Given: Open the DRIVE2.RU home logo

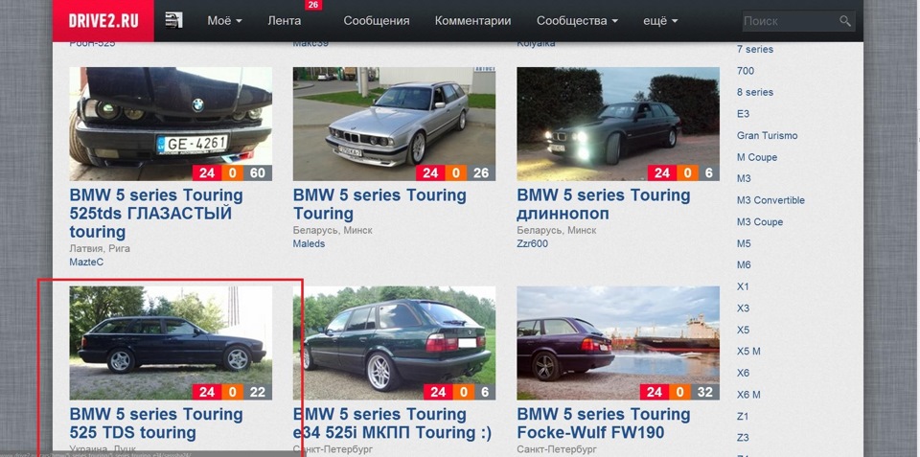Looking at the screenshot, I should point(103,21).
